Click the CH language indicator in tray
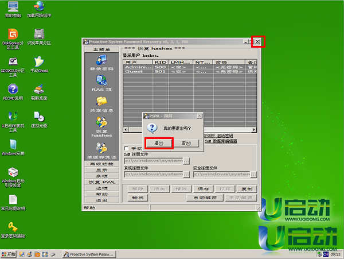Image resolution: width=344 pixels, height=259 pixels. pos(326,254)
